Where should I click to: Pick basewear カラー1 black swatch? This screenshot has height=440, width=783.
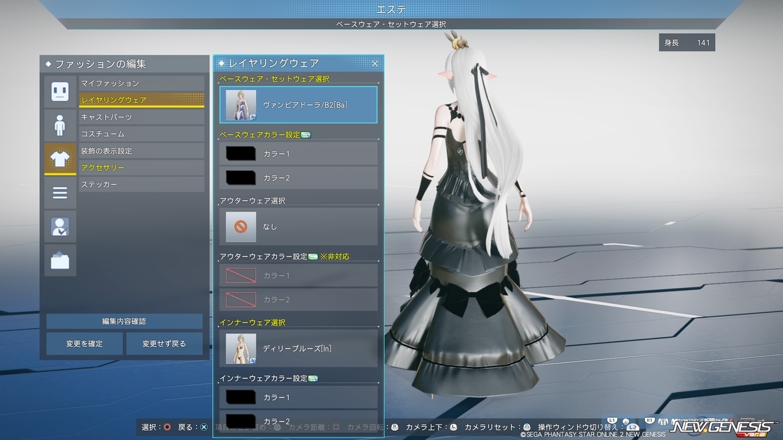[x=241, y=154]
